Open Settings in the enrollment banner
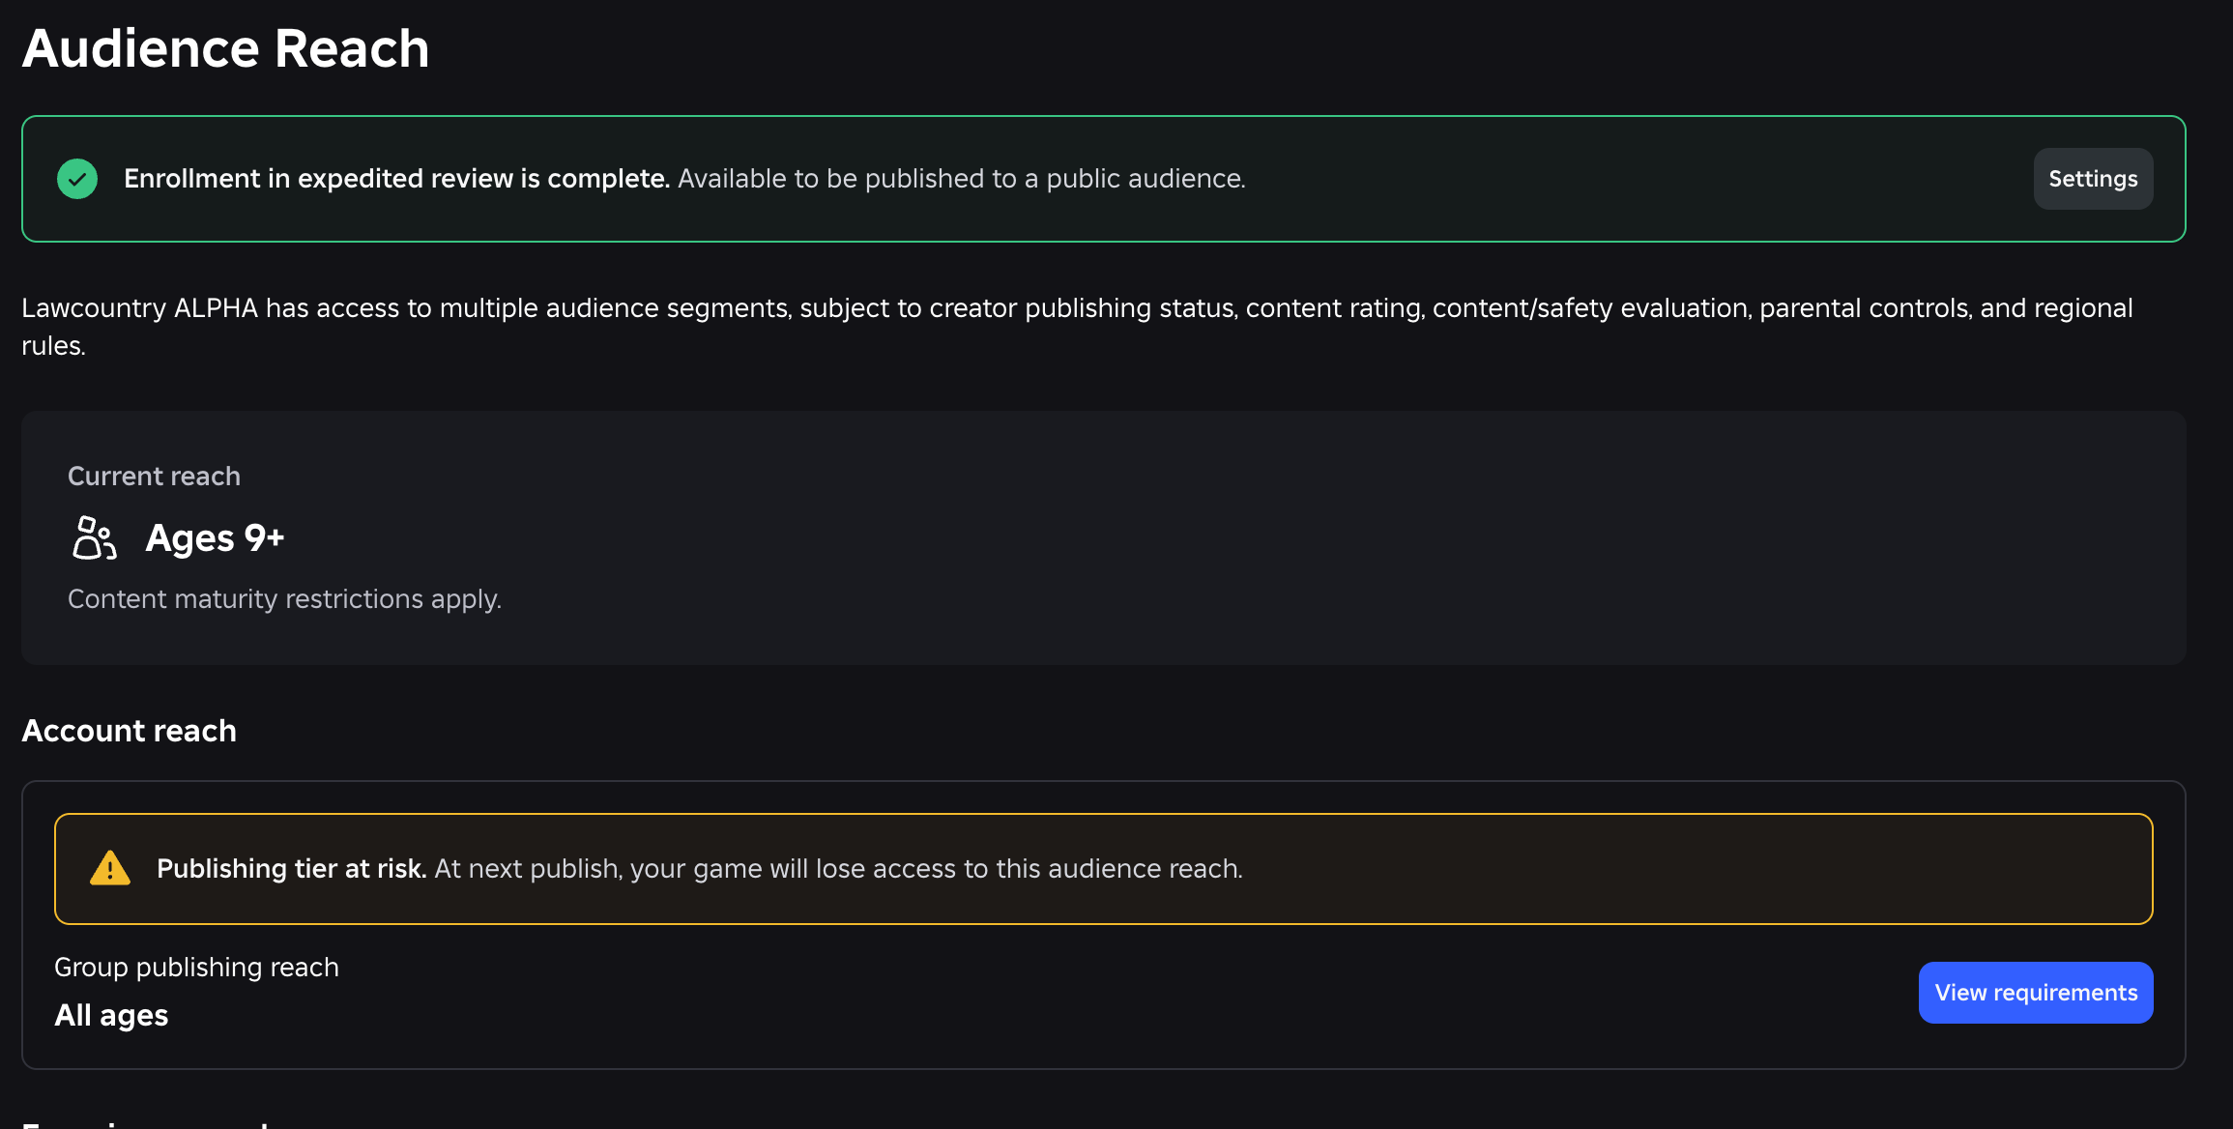Viewport: 2233px width, 1129px height. 2093,179
